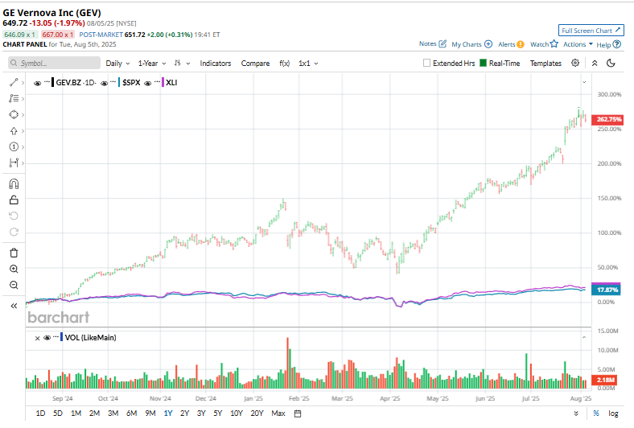Undo the last chart action

(14, 216)
